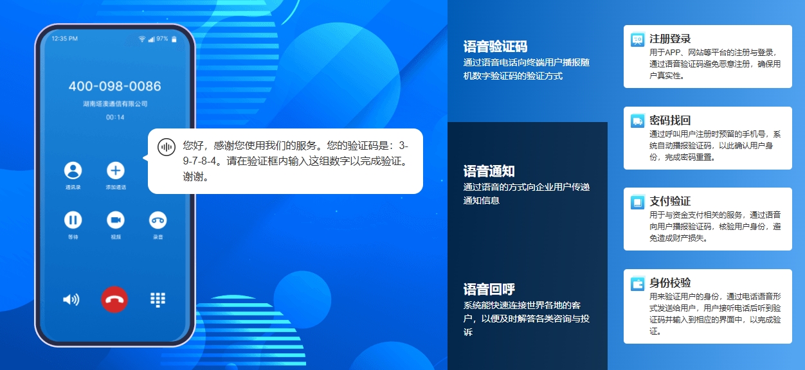This screenshot has width=805, height=370.
Task: Open the 密码找回 card title
Action: [670, 121]
